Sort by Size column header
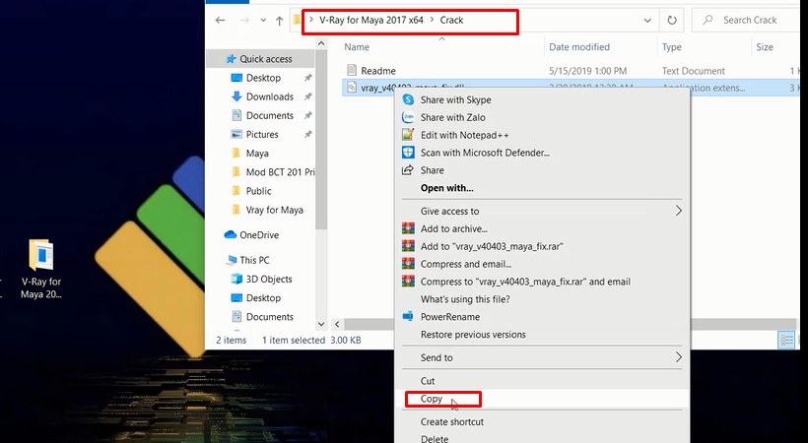 [x=765, y=47]
